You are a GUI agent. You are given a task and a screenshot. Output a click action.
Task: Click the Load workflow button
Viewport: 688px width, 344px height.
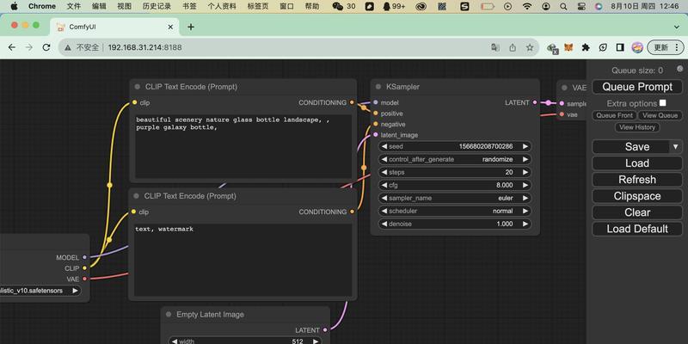point(637,163)
